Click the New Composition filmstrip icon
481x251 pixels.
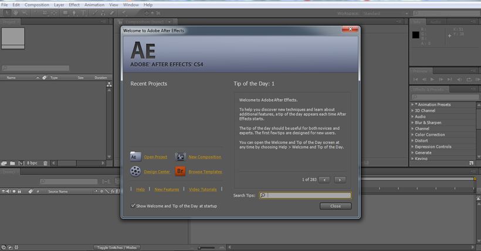pyautogui.click(x=181, y=157)
